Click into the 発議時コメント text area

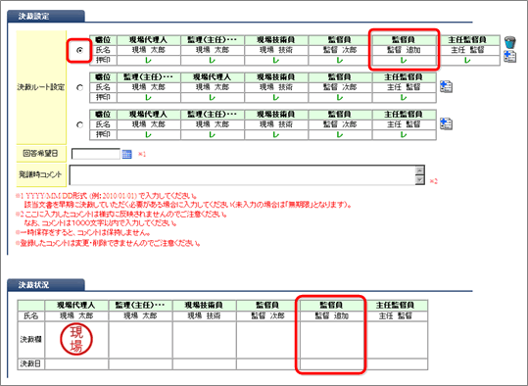click(243, 174)
